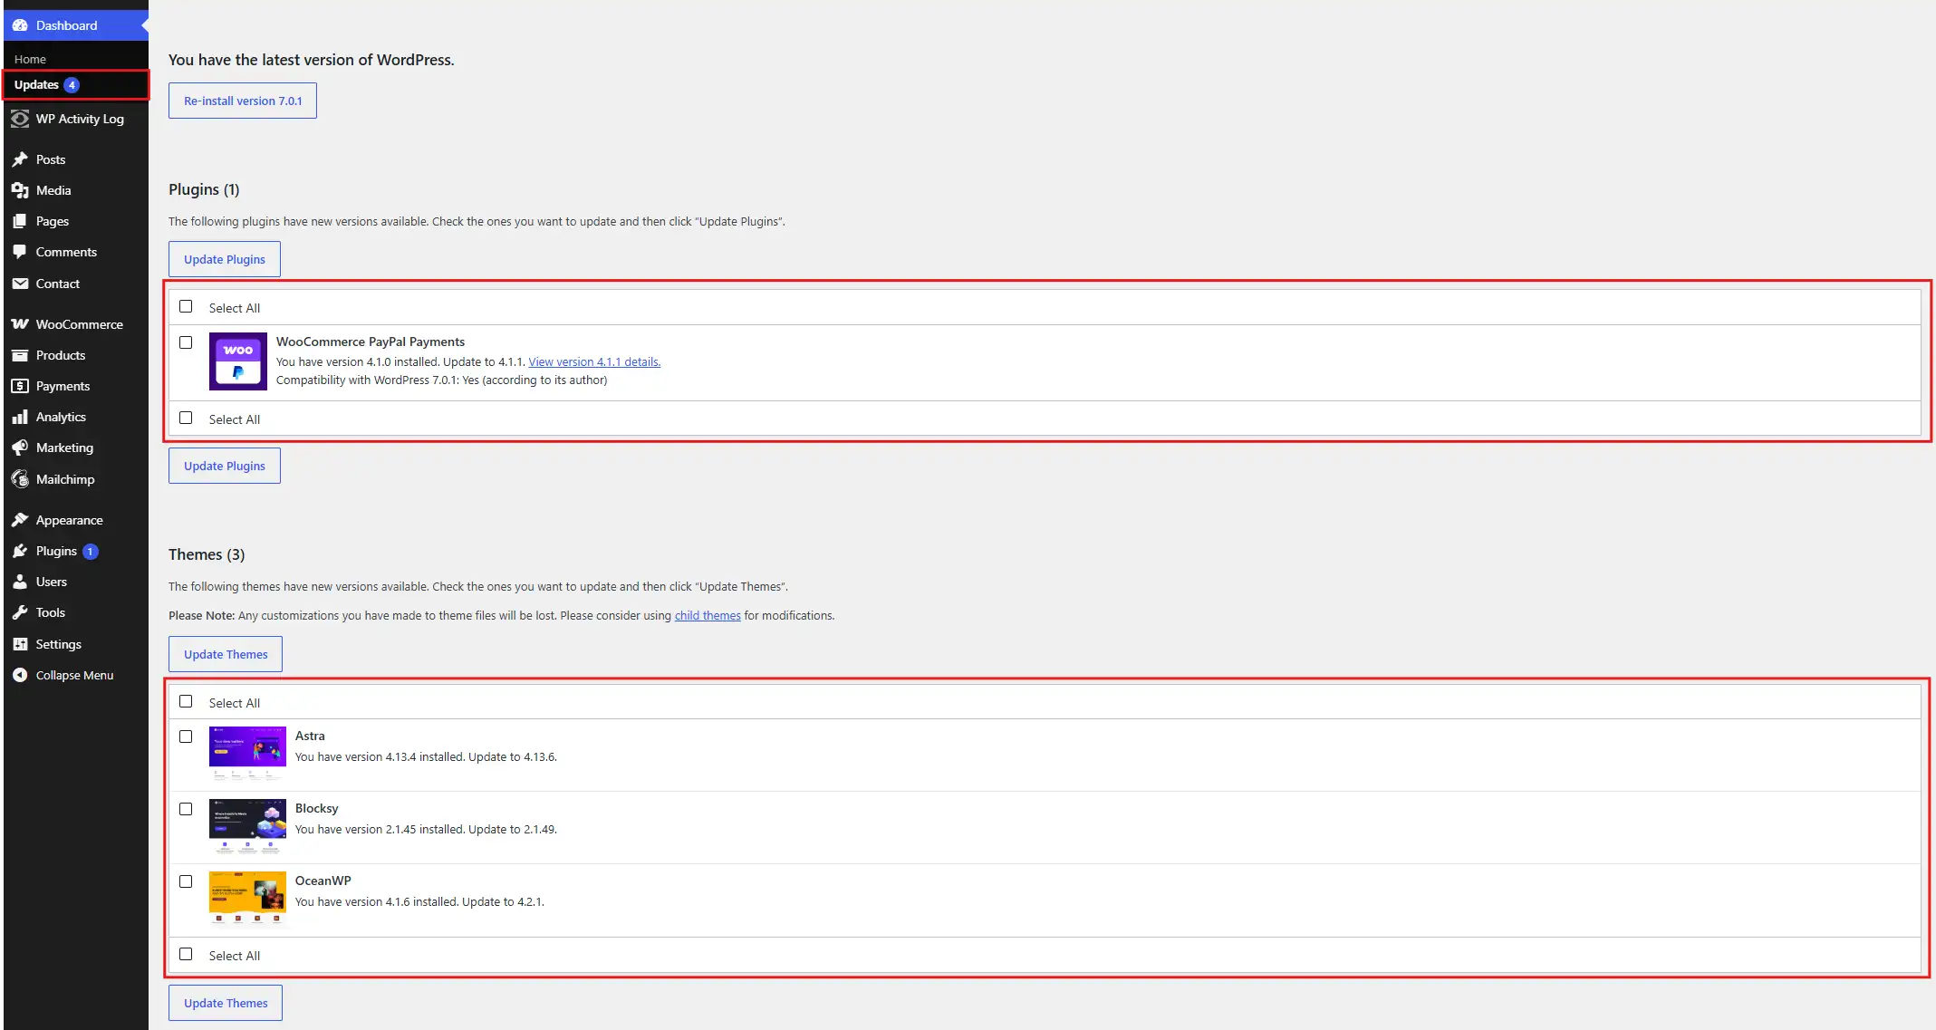Viewport: 1936px width, 1030px height.
Task: Click Update Themes button below themes table
Action: coord(226,1003)
